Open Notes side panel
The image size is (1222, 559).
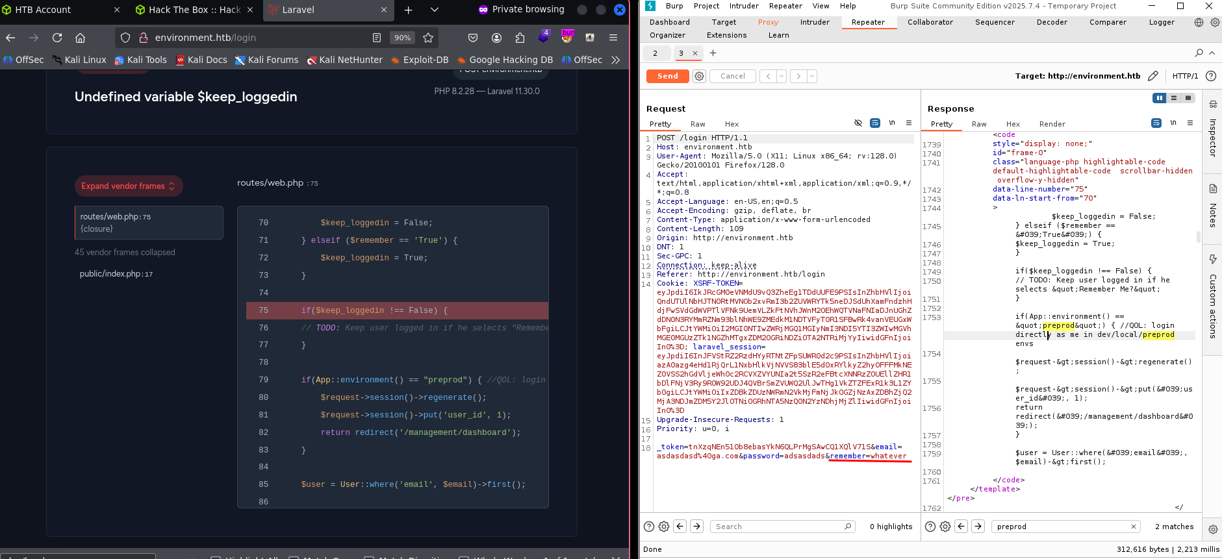pyautogui.click(x=1212, y=206)
